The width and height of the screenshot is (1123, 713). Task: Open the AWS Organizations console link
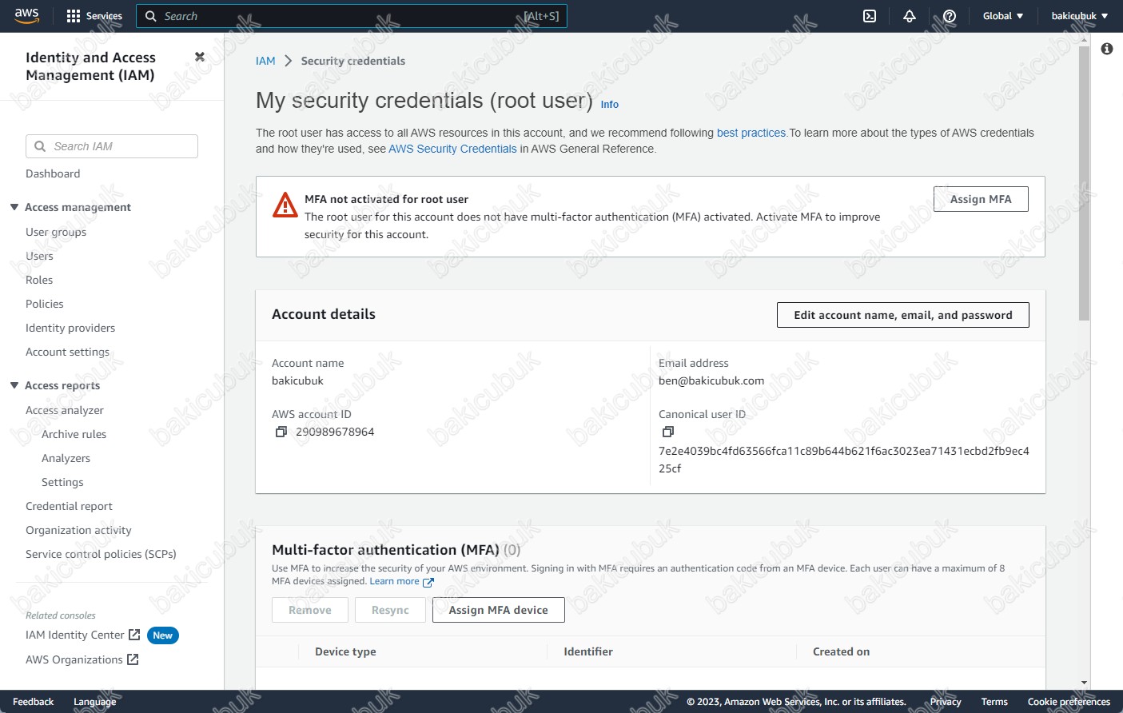click(74, 659)
